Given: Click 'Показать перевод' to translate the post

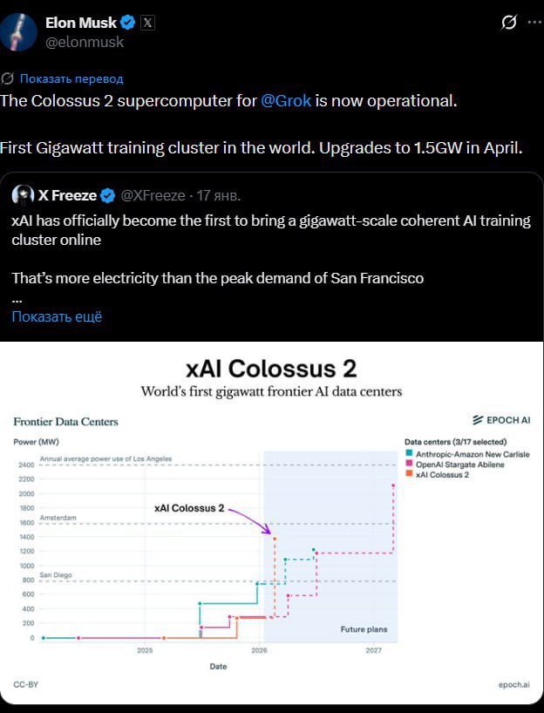Looking at the screenshot, I should [71, 78].
